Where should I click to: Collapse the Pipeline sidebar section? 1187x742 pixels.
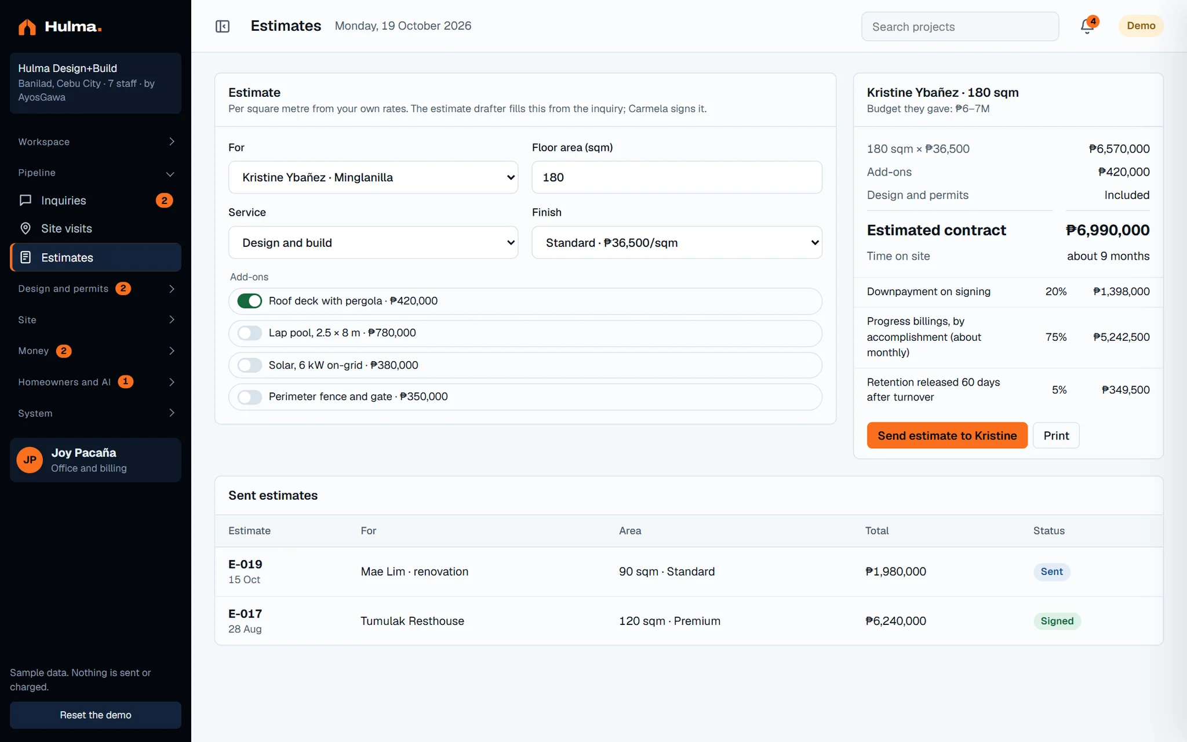96,173
